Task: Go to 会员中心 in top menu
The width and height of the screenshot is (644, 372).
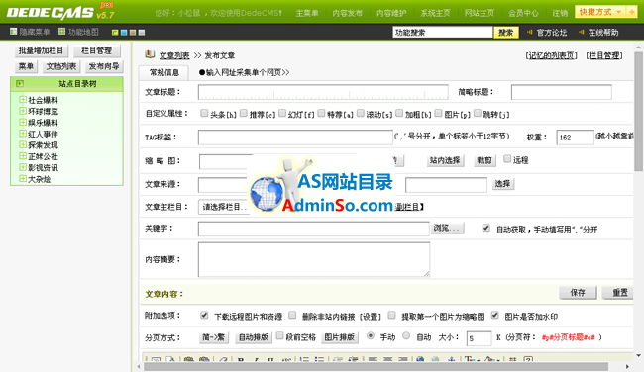Action: coord(523,13)
